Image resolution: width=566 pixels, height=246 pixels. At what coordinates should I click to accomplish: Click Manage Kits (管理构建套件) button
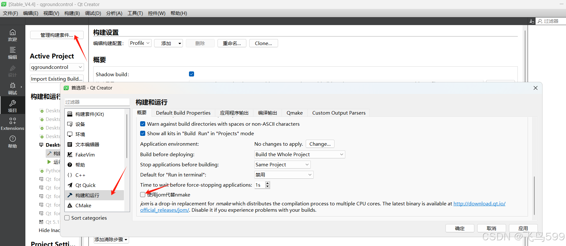coord(57,35)
